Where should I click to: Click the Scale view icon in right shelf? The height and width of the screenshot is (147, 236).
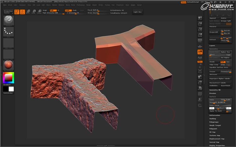tap(200, 82)
